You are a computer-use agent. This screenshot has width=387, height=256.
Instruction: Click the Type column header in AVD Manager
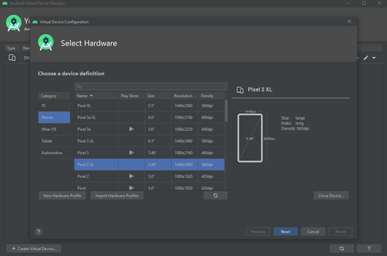(11, 48)
